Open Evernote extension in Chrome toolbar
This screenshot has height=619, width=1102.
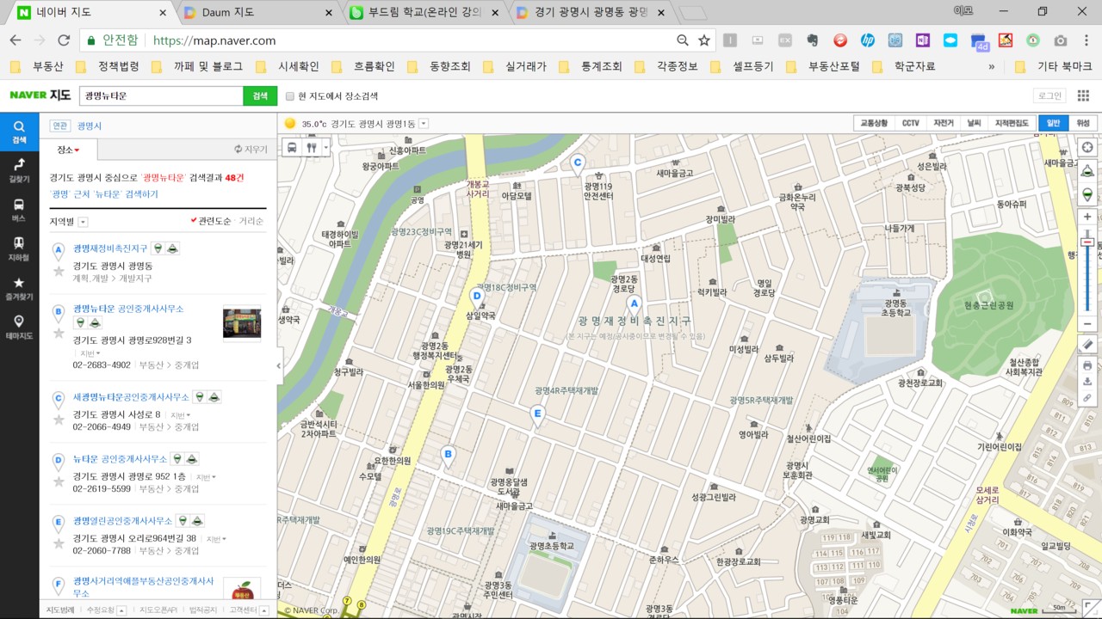812,40
